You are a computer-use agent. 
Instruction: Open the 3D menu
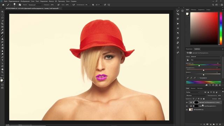click(56, 1)
